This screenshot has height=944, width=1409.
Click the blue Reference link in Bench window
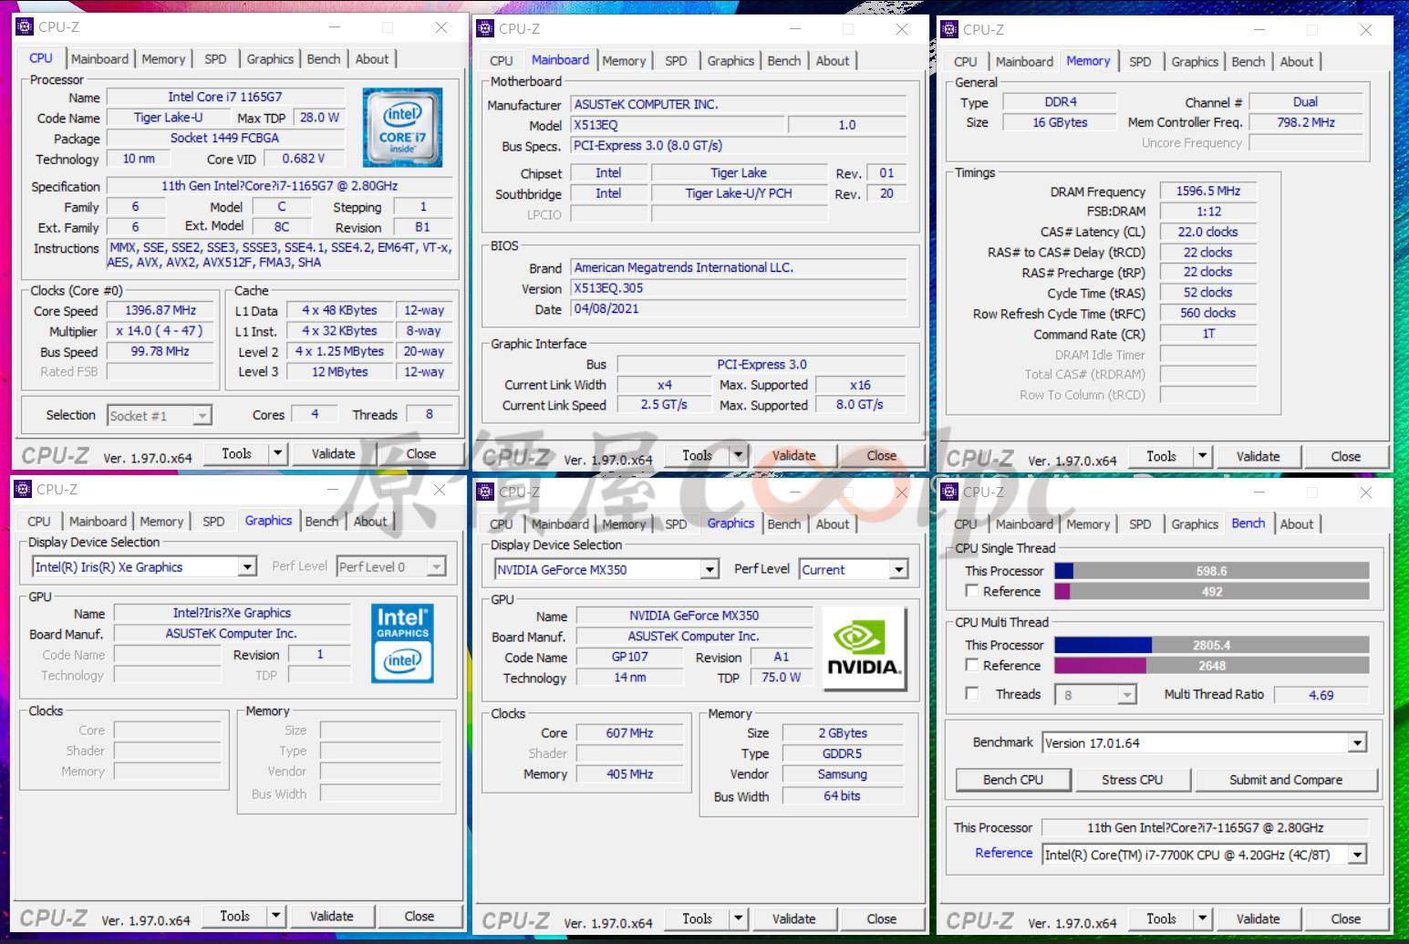point(1003,853)
